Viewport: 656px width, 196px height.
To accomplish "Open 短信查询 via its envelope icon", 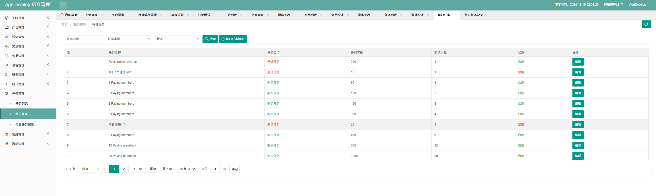I will coord(7,37).
